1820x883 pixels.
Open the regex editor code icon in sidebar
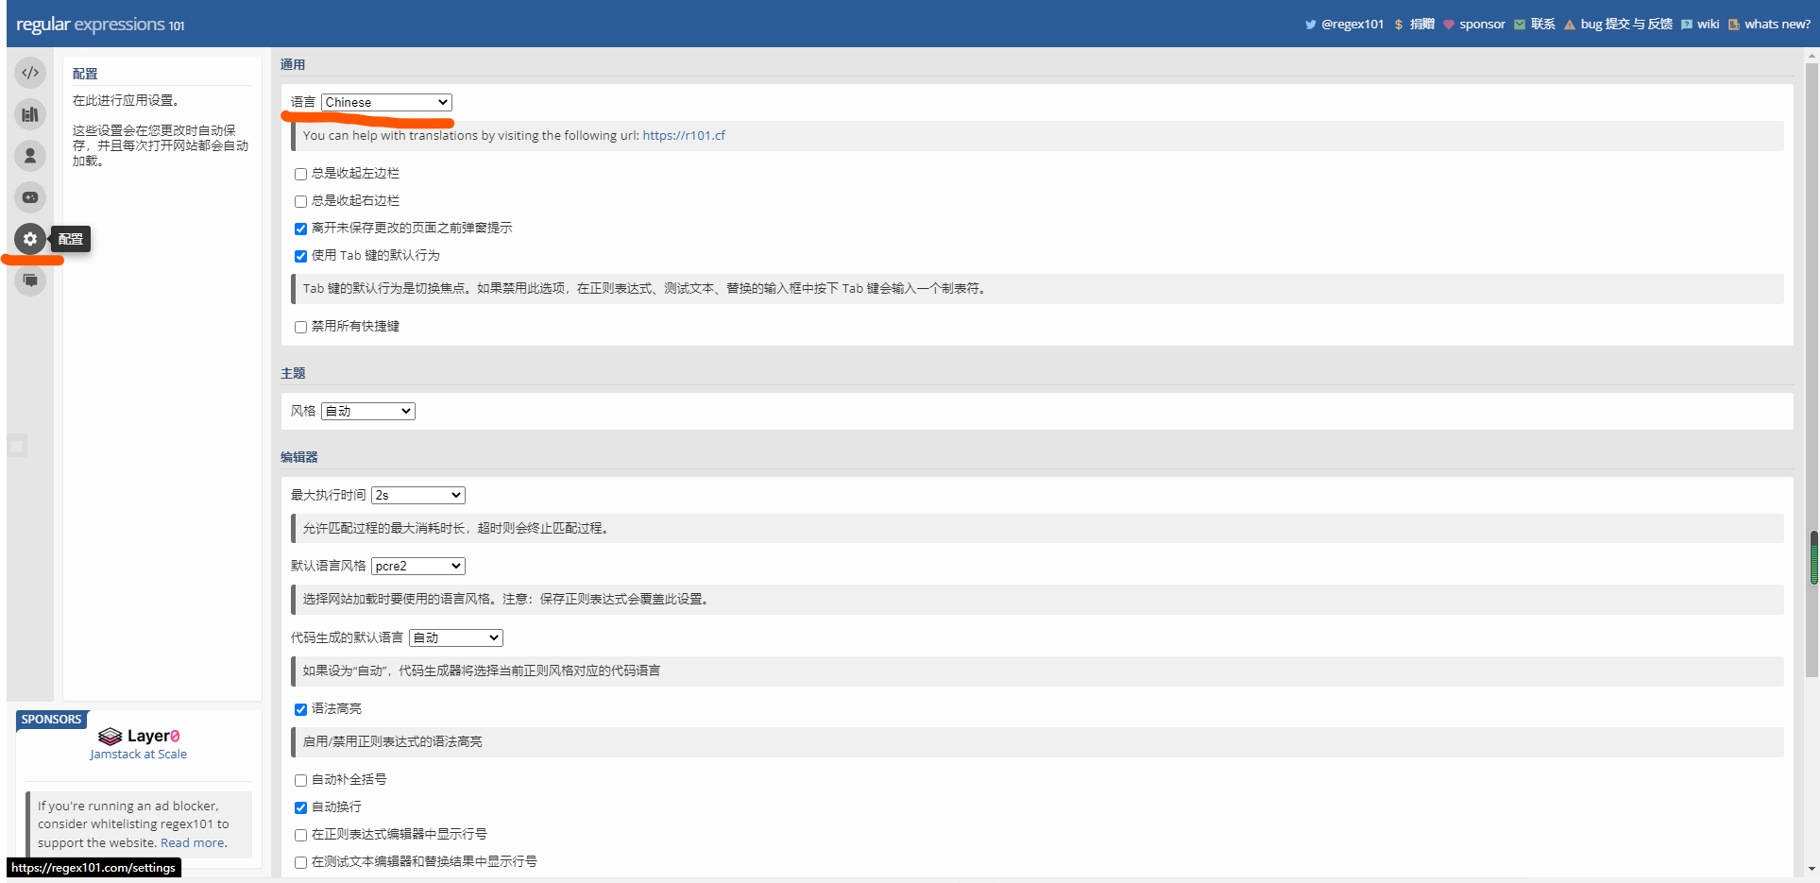click(30, 73)
